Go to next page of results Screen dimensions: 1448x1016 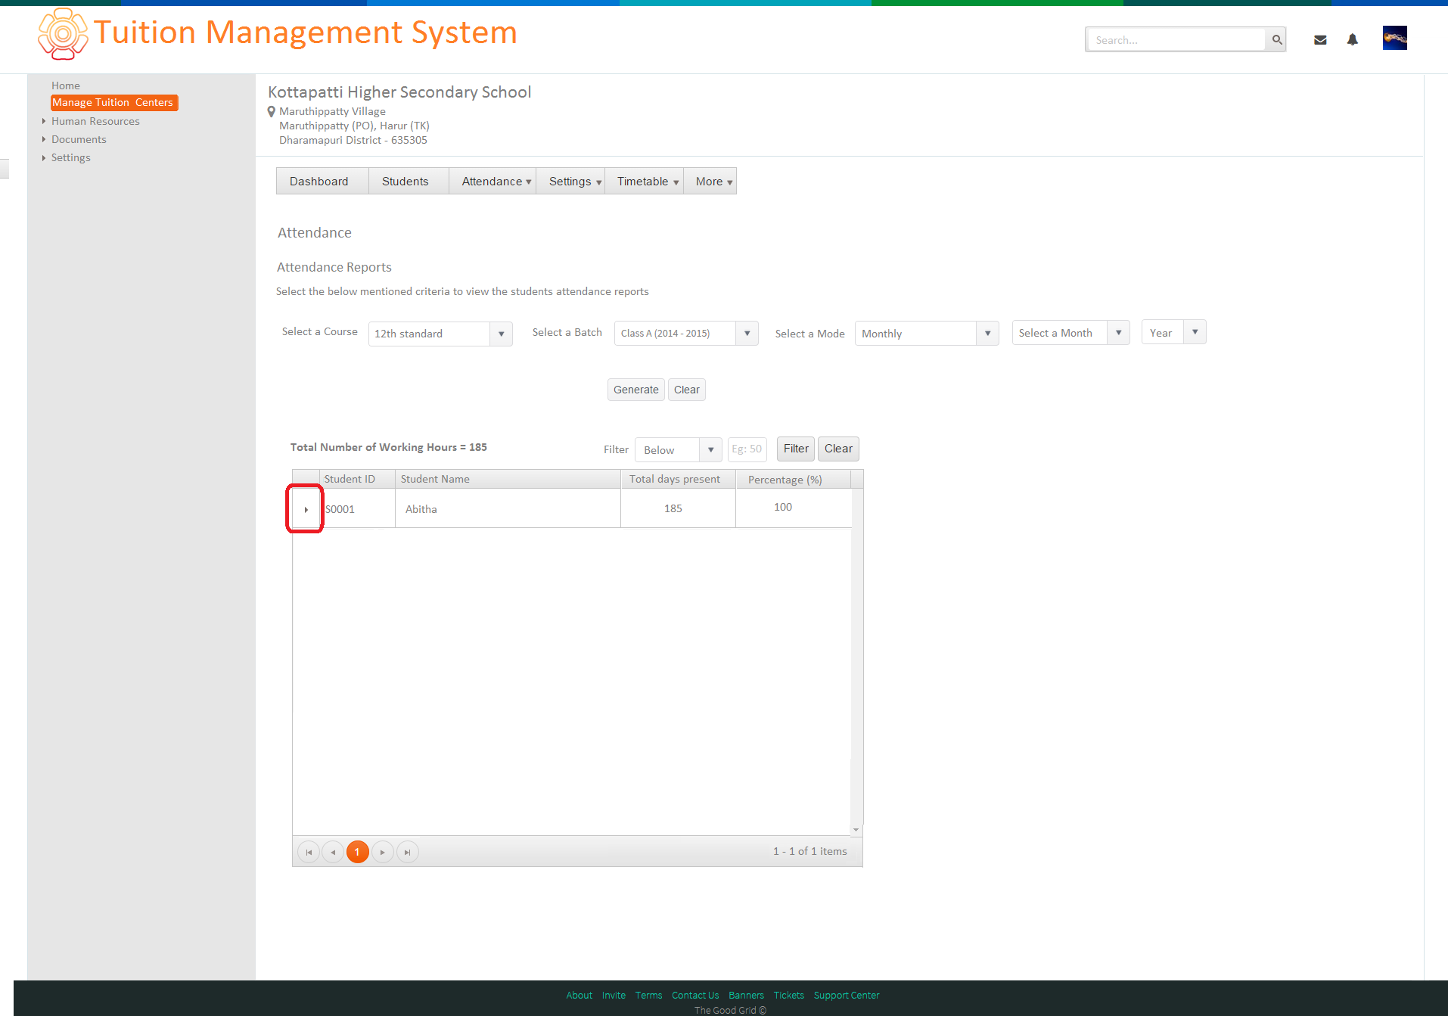point(383,852)
